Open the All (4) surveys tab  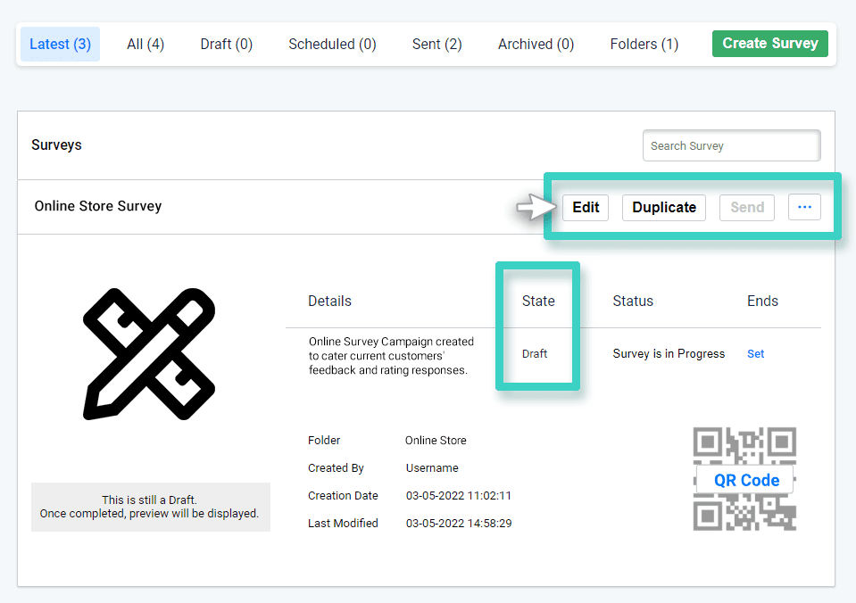[145, 44]
